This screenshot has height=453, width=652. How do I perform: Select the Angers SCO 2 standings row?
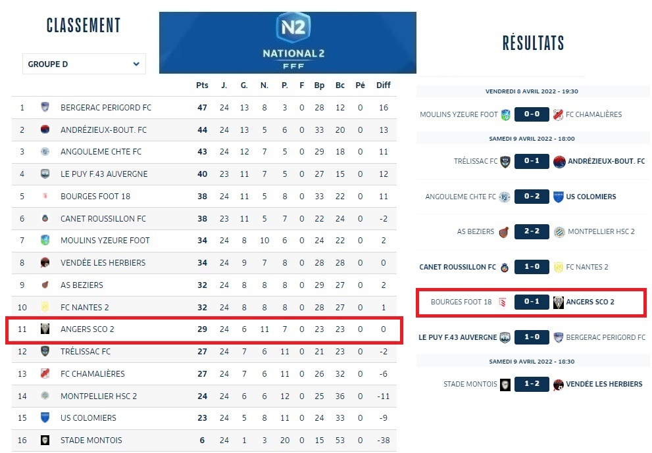pos(204,329)
